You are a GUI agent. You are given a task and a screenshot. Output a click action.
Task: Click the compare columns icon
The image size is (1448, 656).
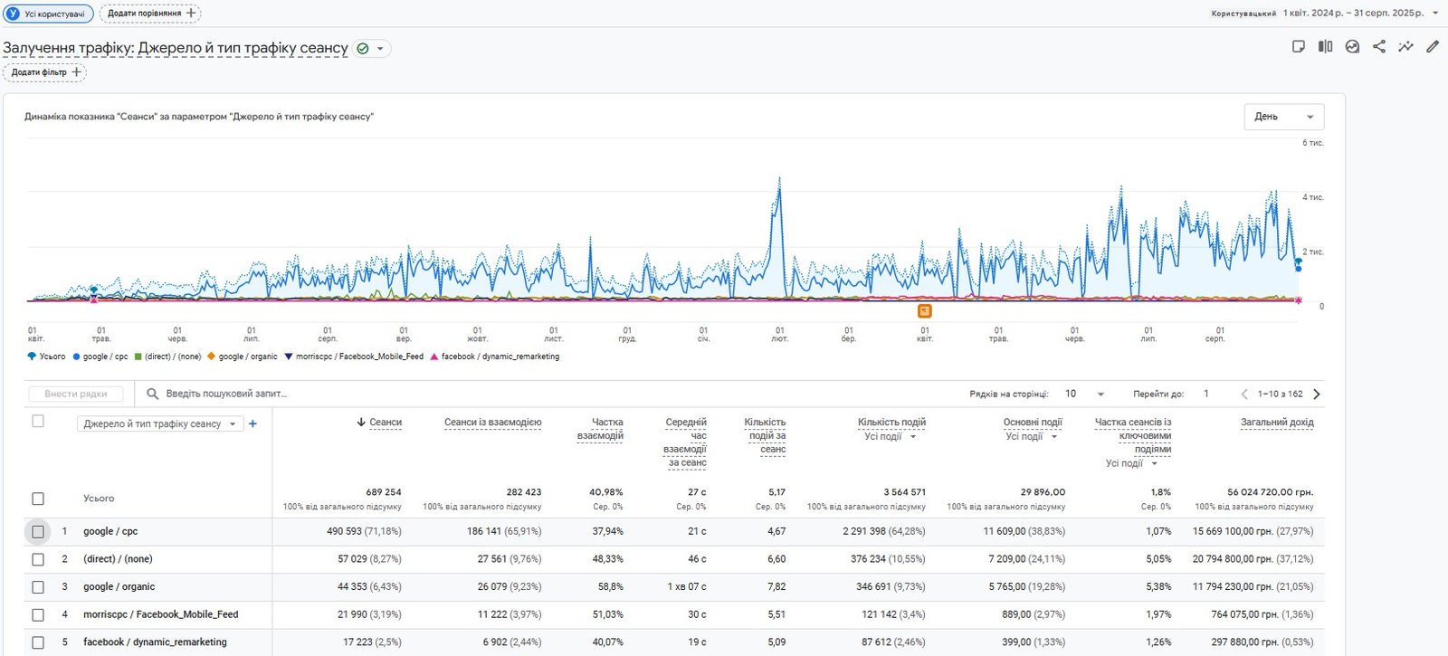point(1325,47)
